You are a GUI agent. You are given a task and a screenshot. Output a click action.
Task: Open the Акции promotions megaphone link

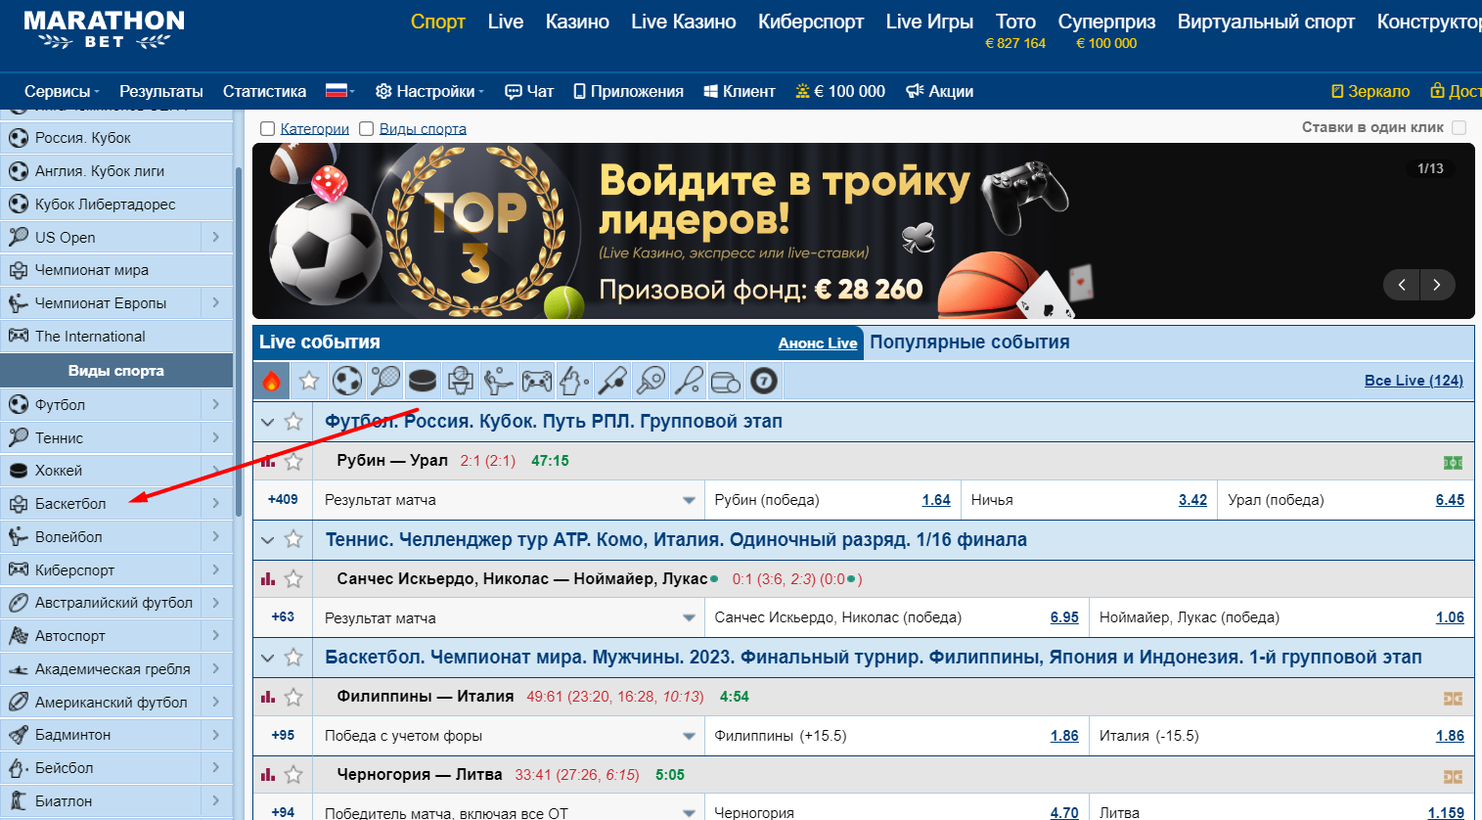click(x=939, y=91)
